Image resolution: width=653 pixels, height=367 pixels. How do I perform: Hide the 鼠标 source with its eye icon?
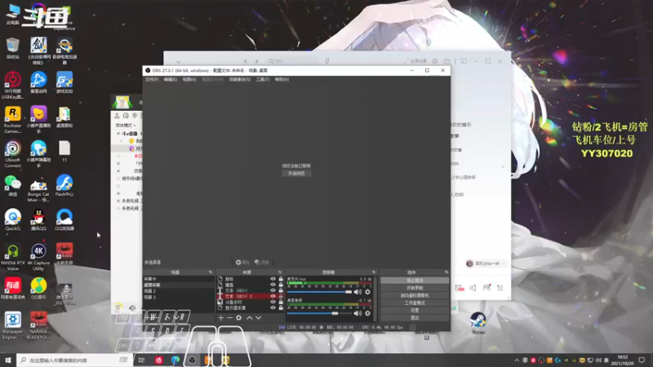point(273,279)
